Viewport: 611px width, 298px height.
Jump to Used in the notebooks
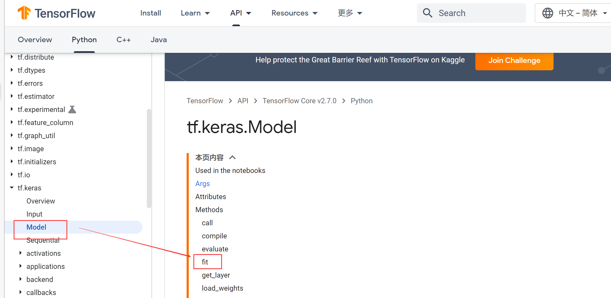pos(230,171)
